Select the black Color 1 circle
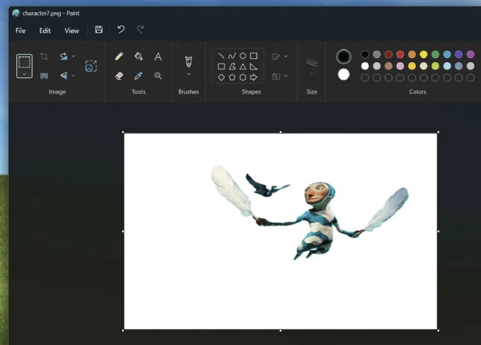Screen dimensions: 481x345 click(x=343, y=57)
